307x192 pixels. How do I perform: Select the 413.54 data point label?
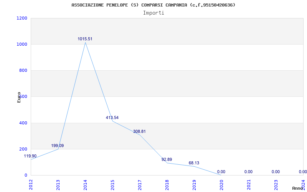tap(112, 118)
